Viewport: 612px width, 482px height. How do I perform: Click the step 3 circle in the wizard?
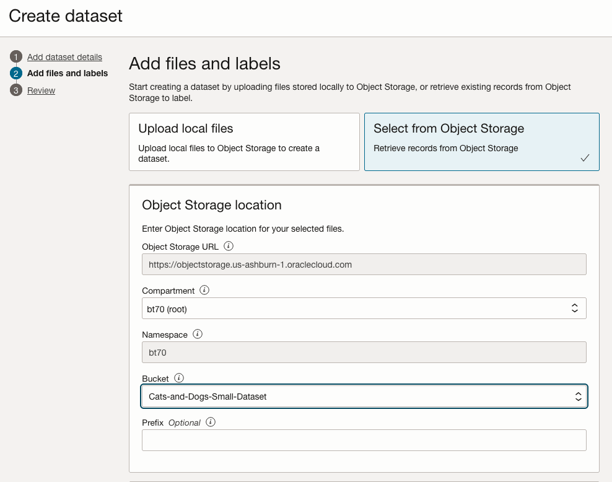pos(16,90)
